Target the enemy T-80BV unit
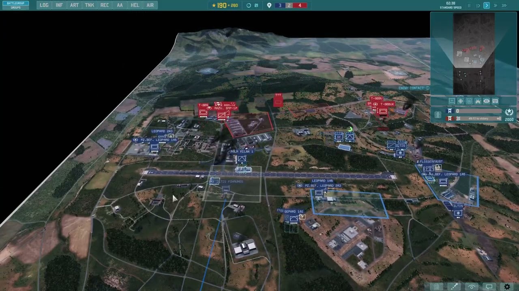 376,99
